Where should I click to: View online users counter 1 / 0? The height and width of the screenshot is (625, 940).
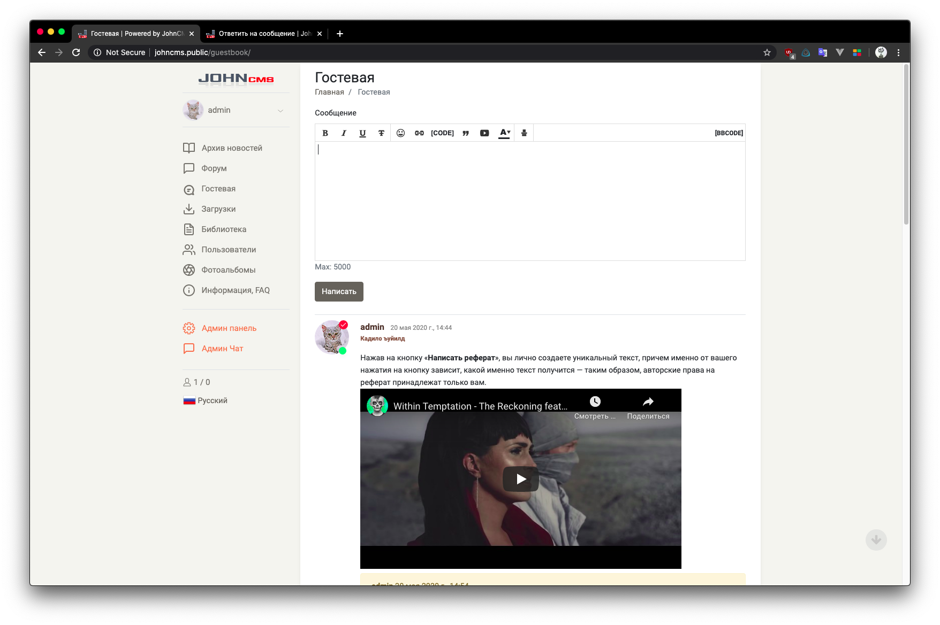[x=196, y=382]
